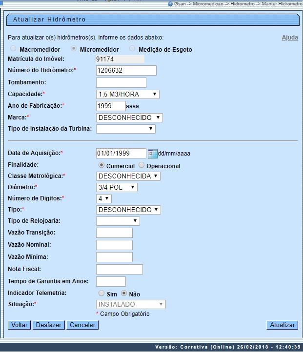Select the Operacional finalidade option

(141, 165)
